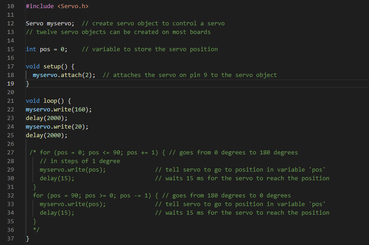Screen dimensions: 369x245
Task: Click line number 10 in the gutter
Action: (x=11, y=6)
